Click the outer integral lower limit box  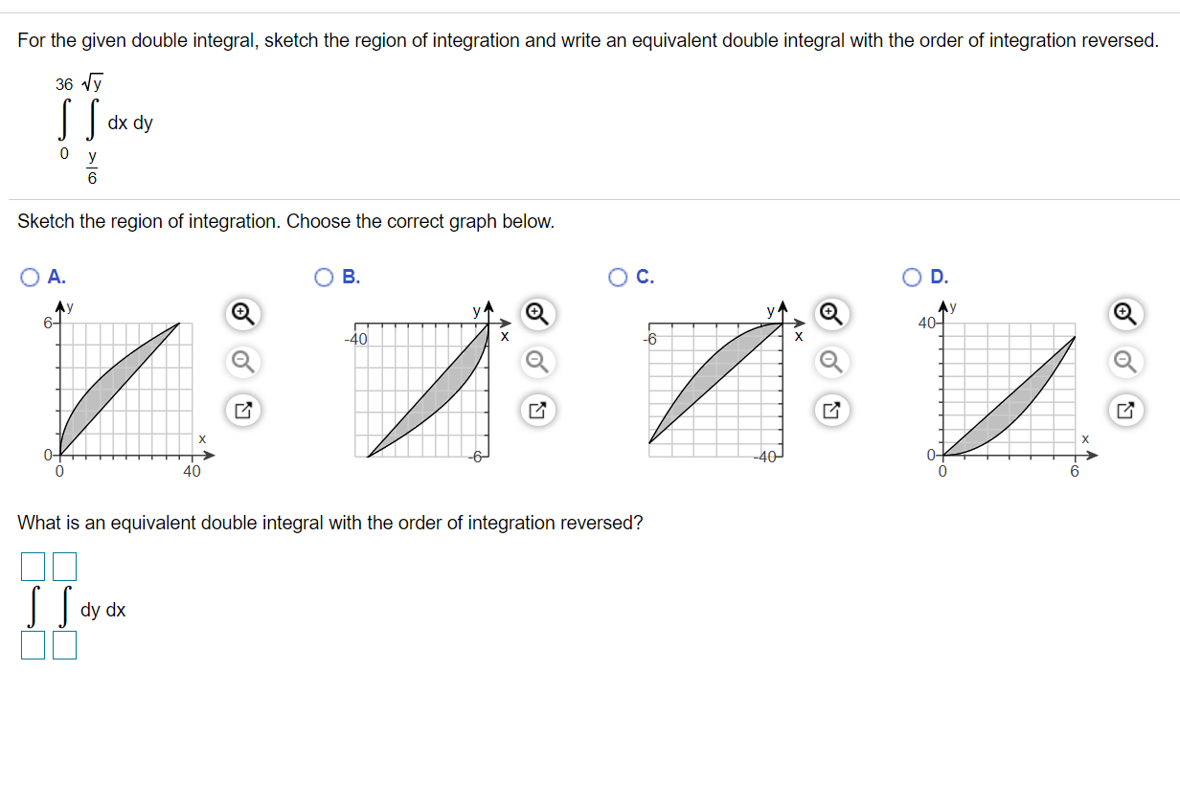(33, 644)
